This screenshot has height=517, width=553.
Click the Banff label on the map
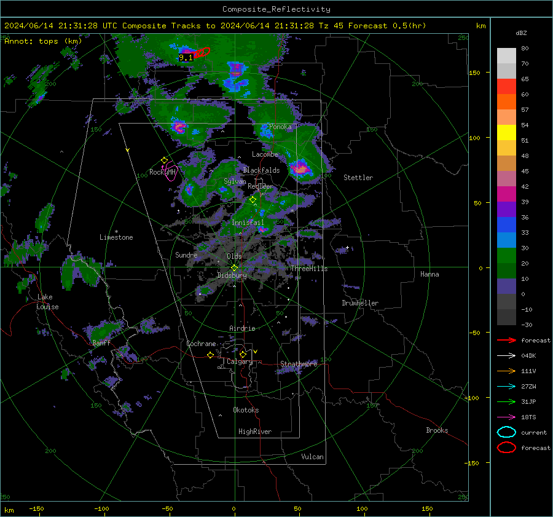pos(101,343)
